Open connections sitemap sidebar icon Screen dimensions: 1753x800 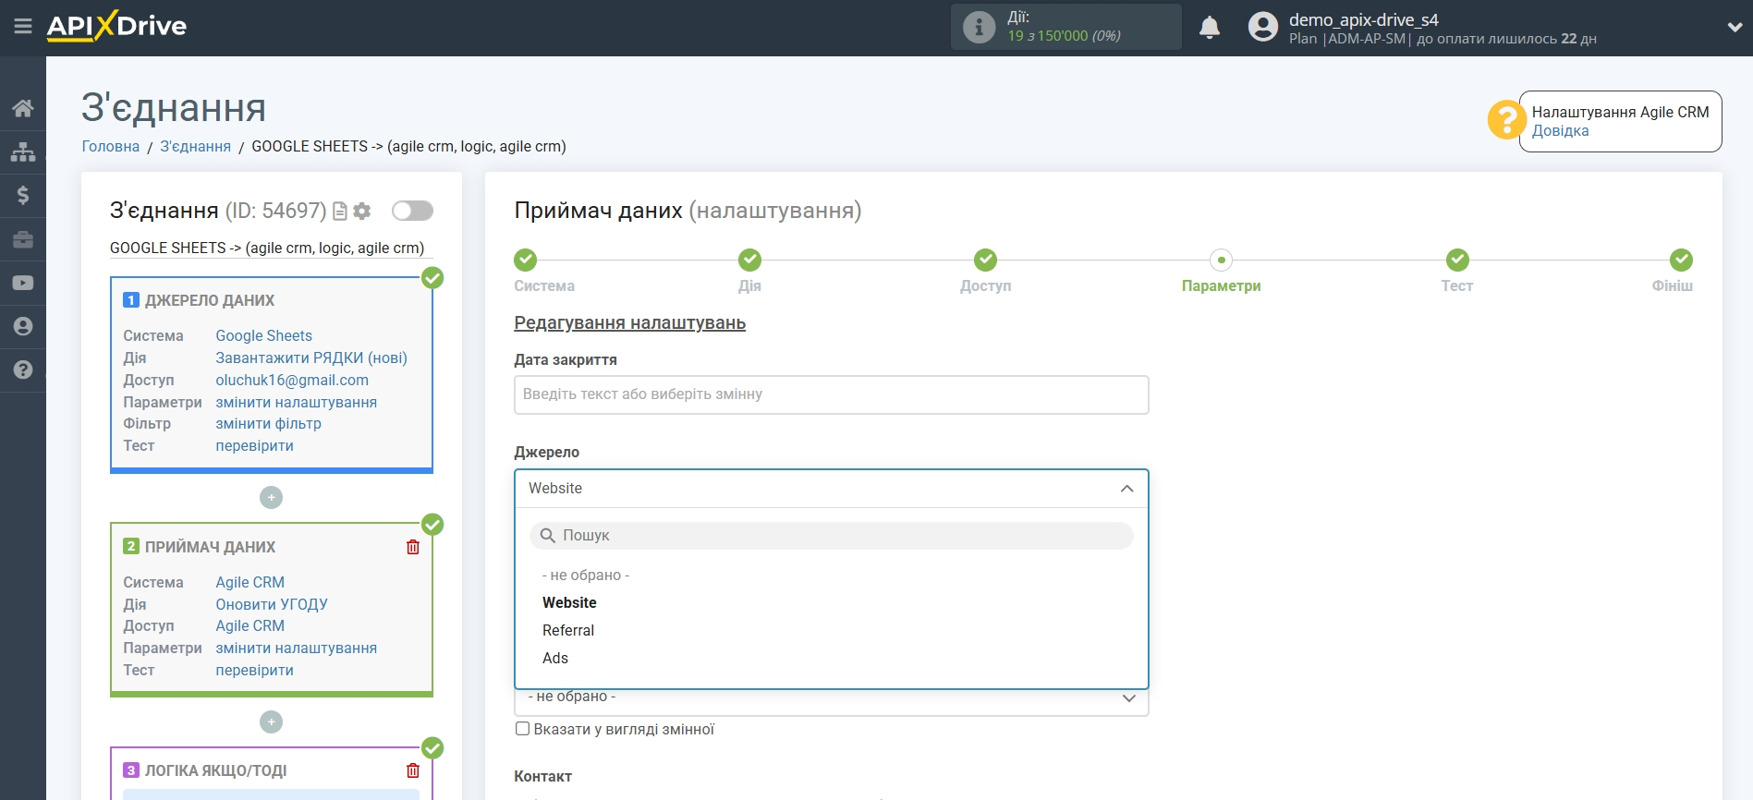pyautogui.click(x=23, y=152)
